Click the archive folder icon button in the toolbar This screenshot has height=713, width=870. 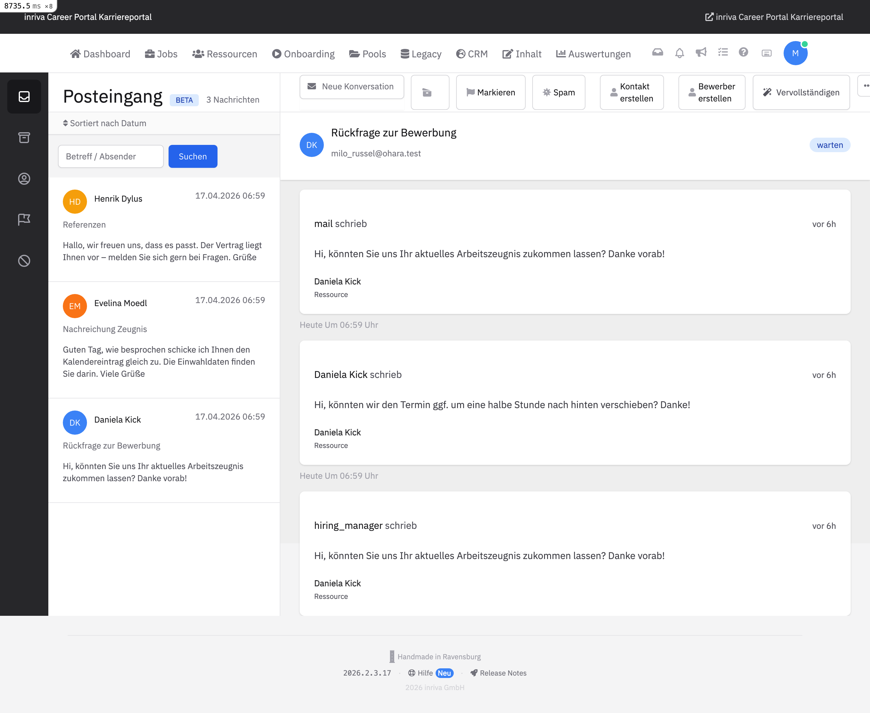click(x=430, y=92)
